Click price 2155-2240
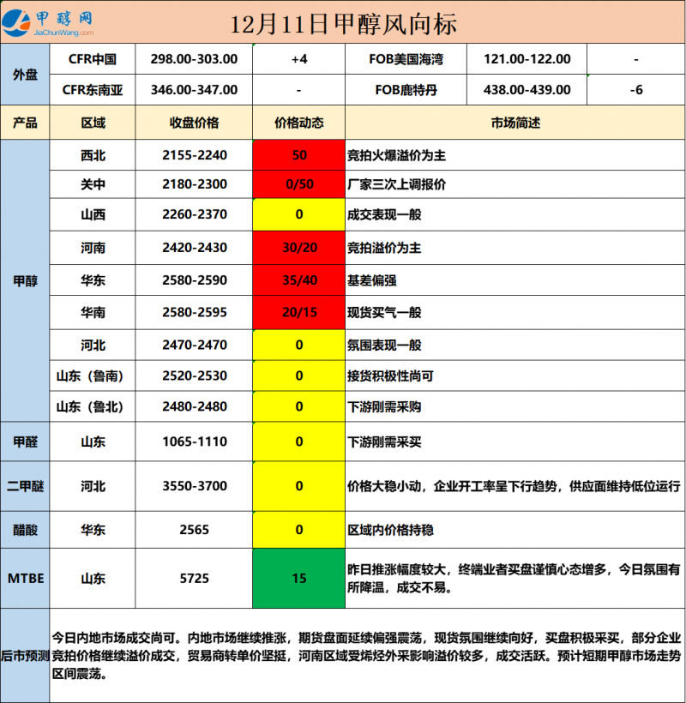 [x=195, y=155]
